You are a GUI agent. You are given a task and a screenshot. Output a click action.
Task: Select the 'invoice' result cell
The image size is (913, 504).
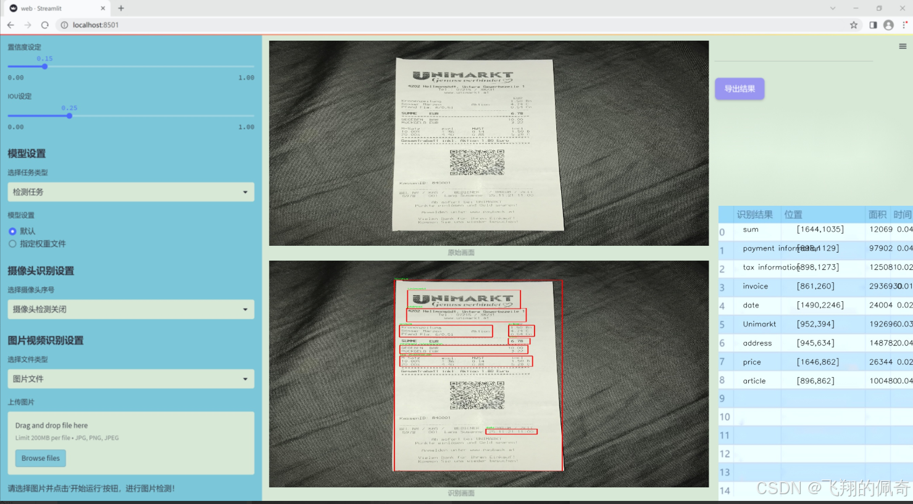pyautogui.click(x=757, y=287)
